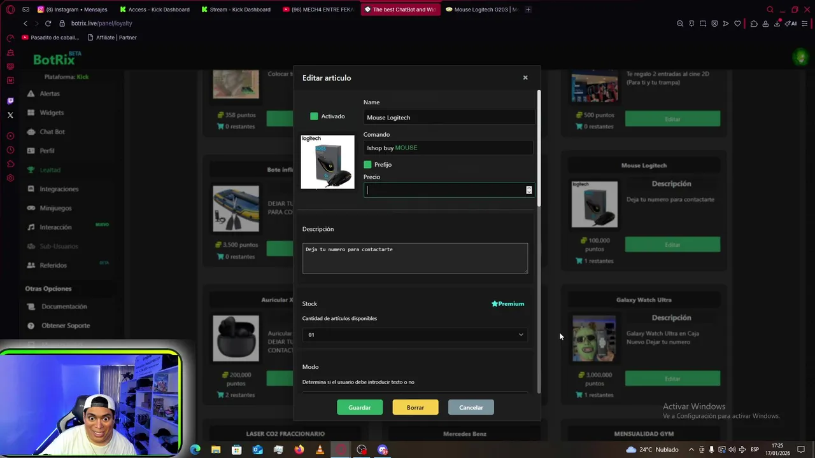The height and width of the screenshot is (458, 815).
Task: Click the AI button in browser toolbar
Action: tap(791, 24)
